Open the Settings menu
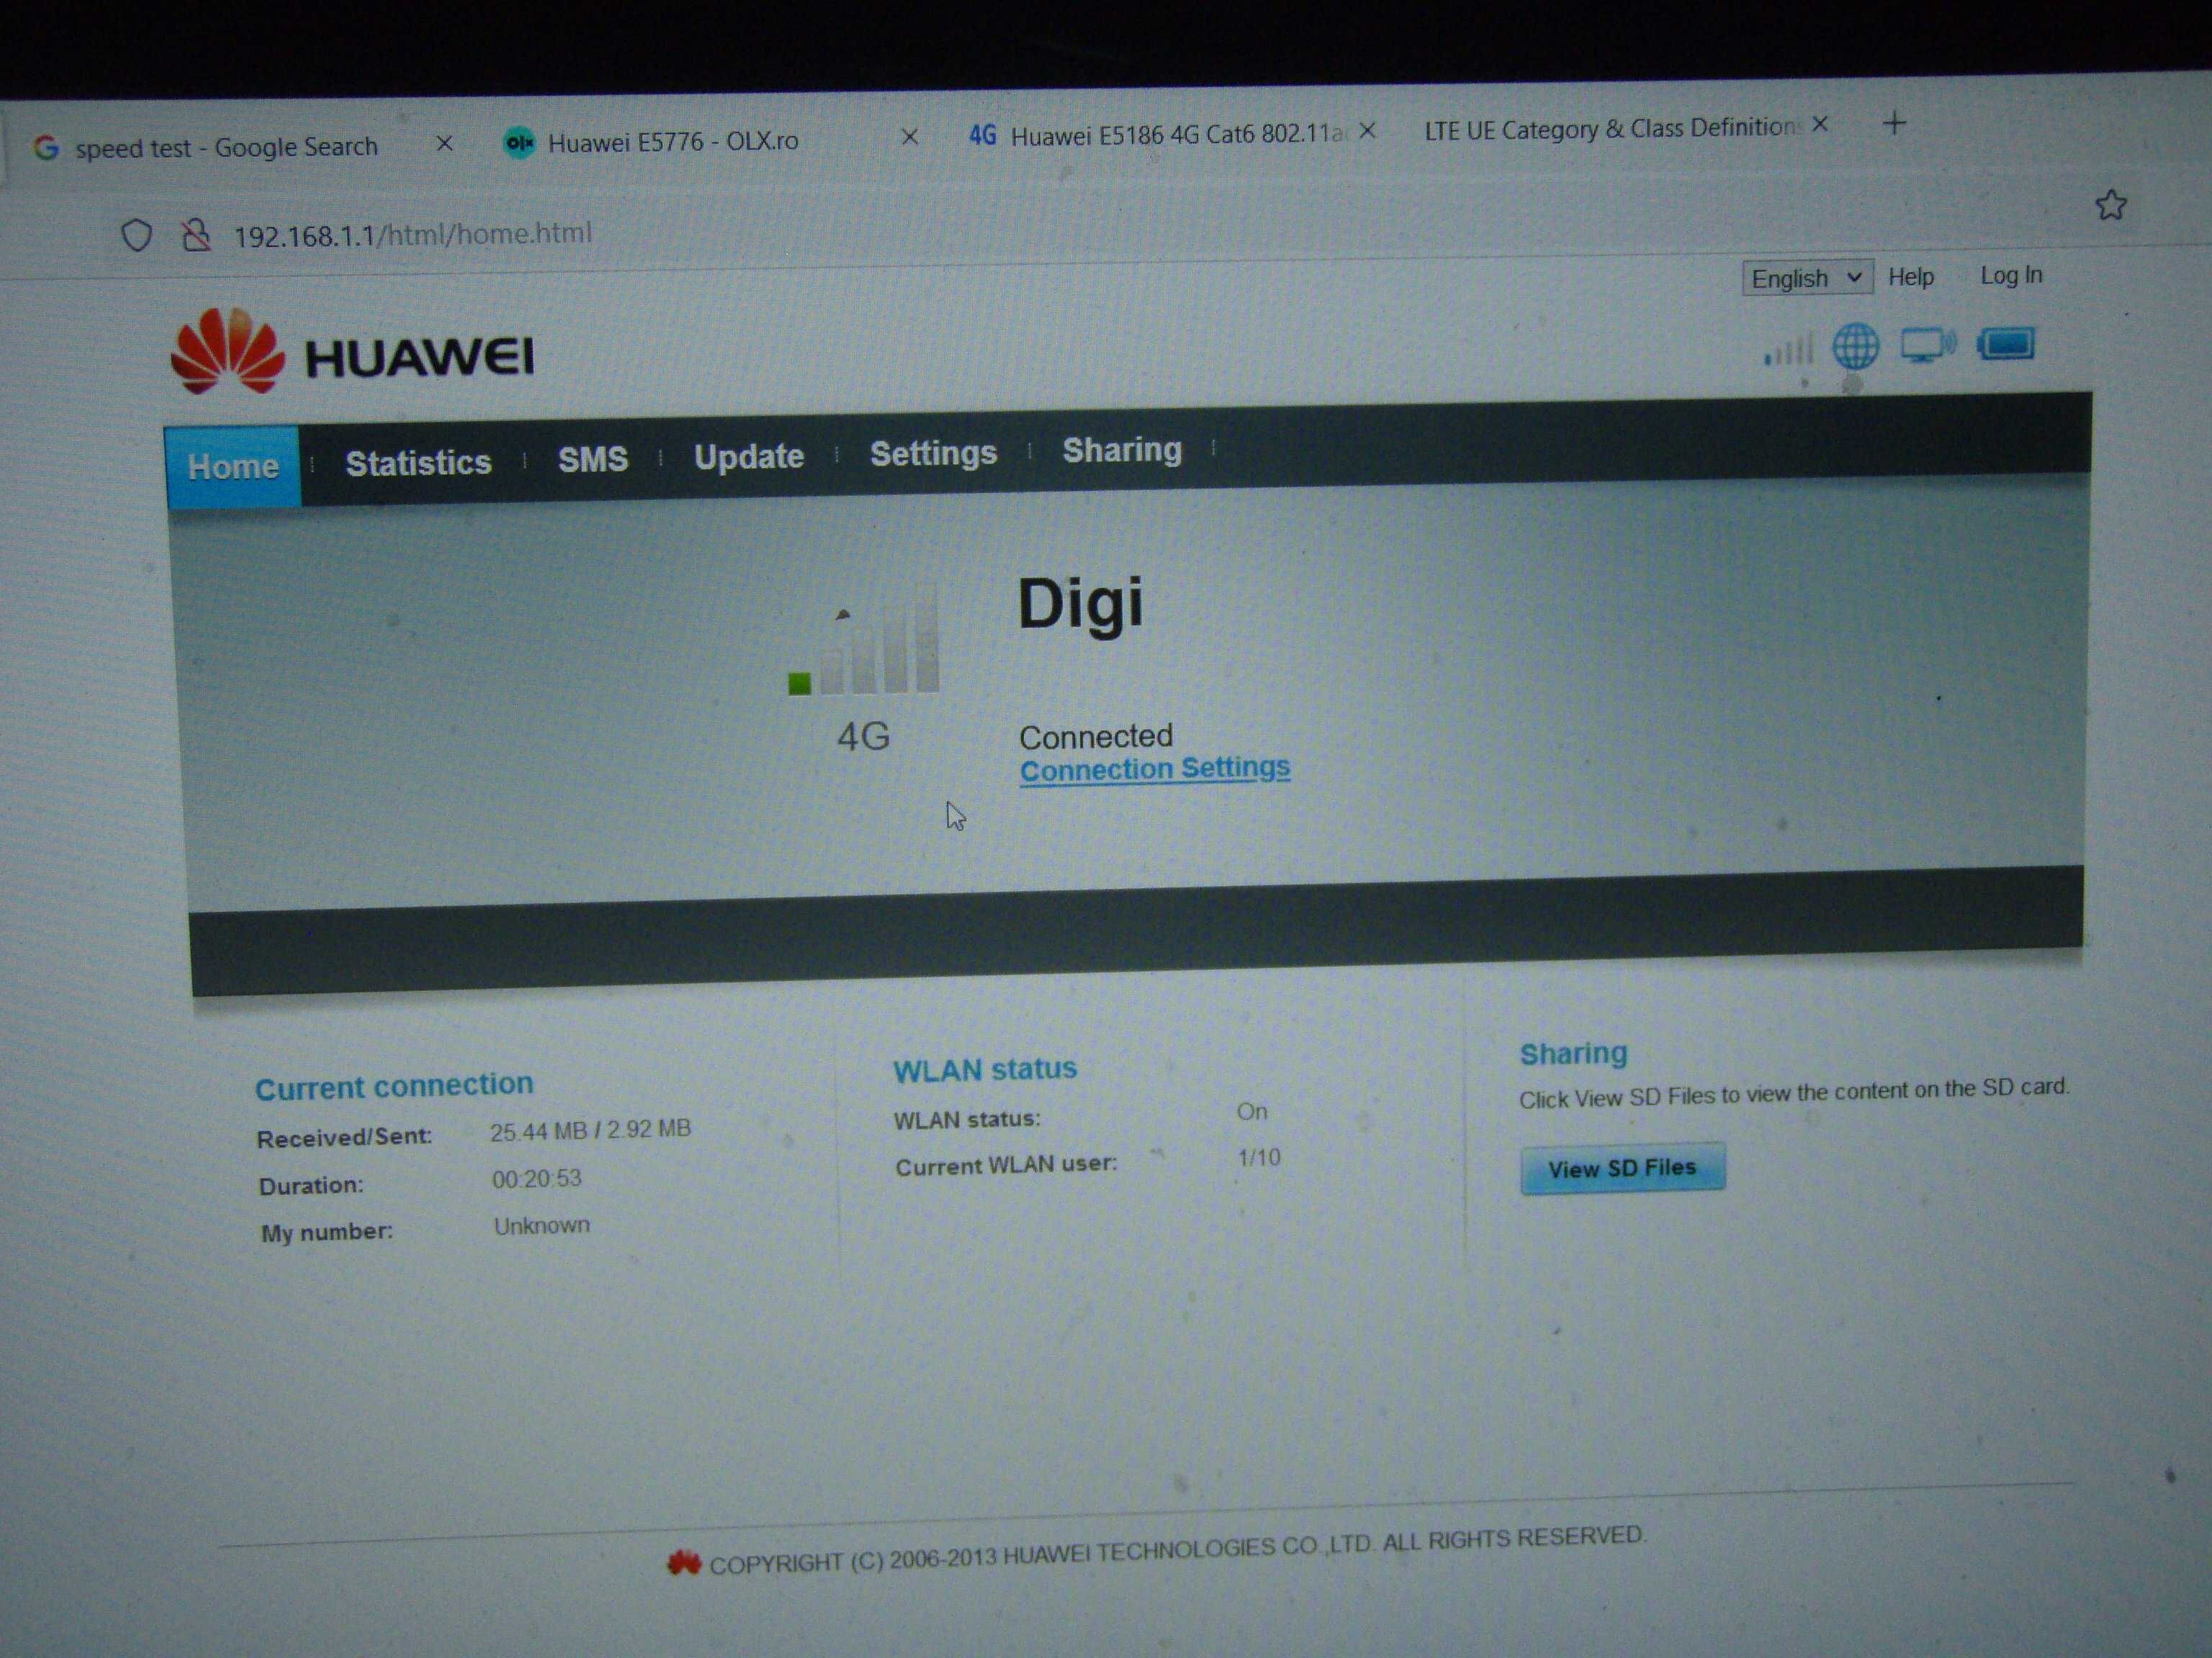Viewport: 2212px width, 1658px height. (933, 454)
